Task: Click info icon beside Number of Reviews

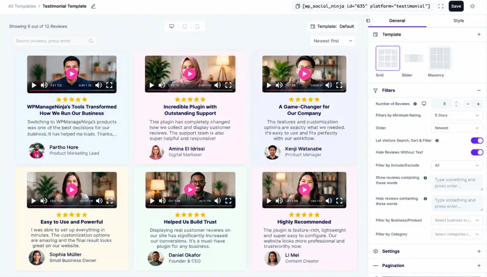Action: tap(415, 104)
